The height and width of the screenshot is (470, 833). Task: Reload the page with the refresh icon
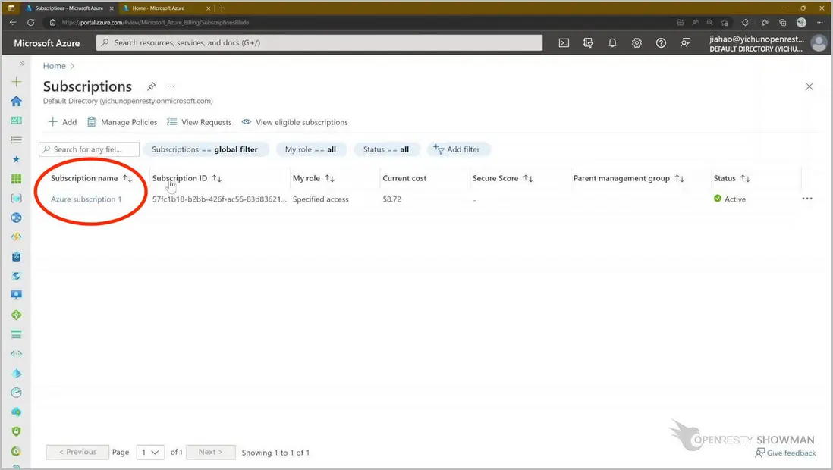[31, 22]
